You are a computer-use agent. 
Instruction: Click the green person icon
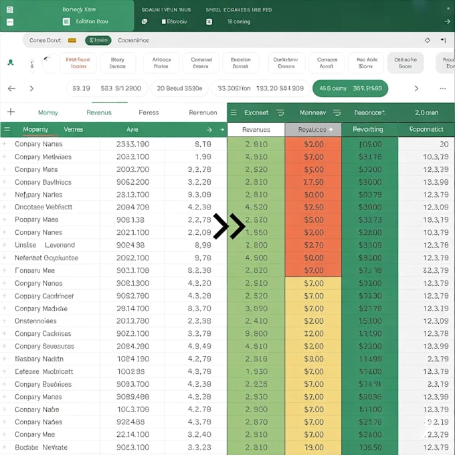[x=11, y=62]
